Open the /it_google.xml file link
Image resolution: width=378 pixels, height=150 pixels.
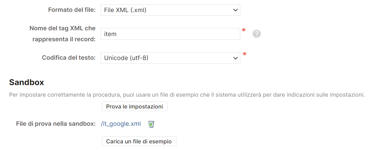121,124
